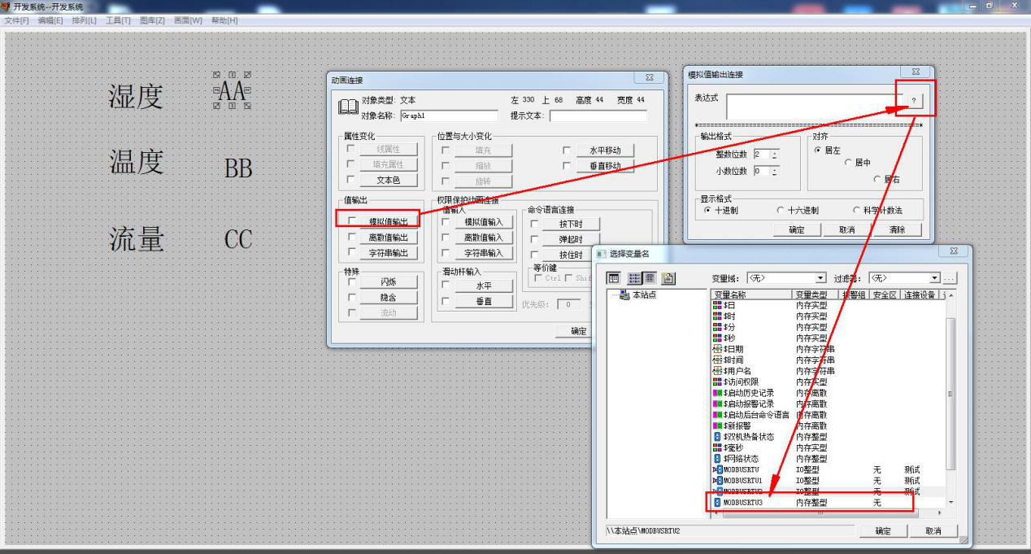The width and height of the screenshot is (1031, 554).
Task: Choose 居中 alignment radio button
Action: (848, 164)
